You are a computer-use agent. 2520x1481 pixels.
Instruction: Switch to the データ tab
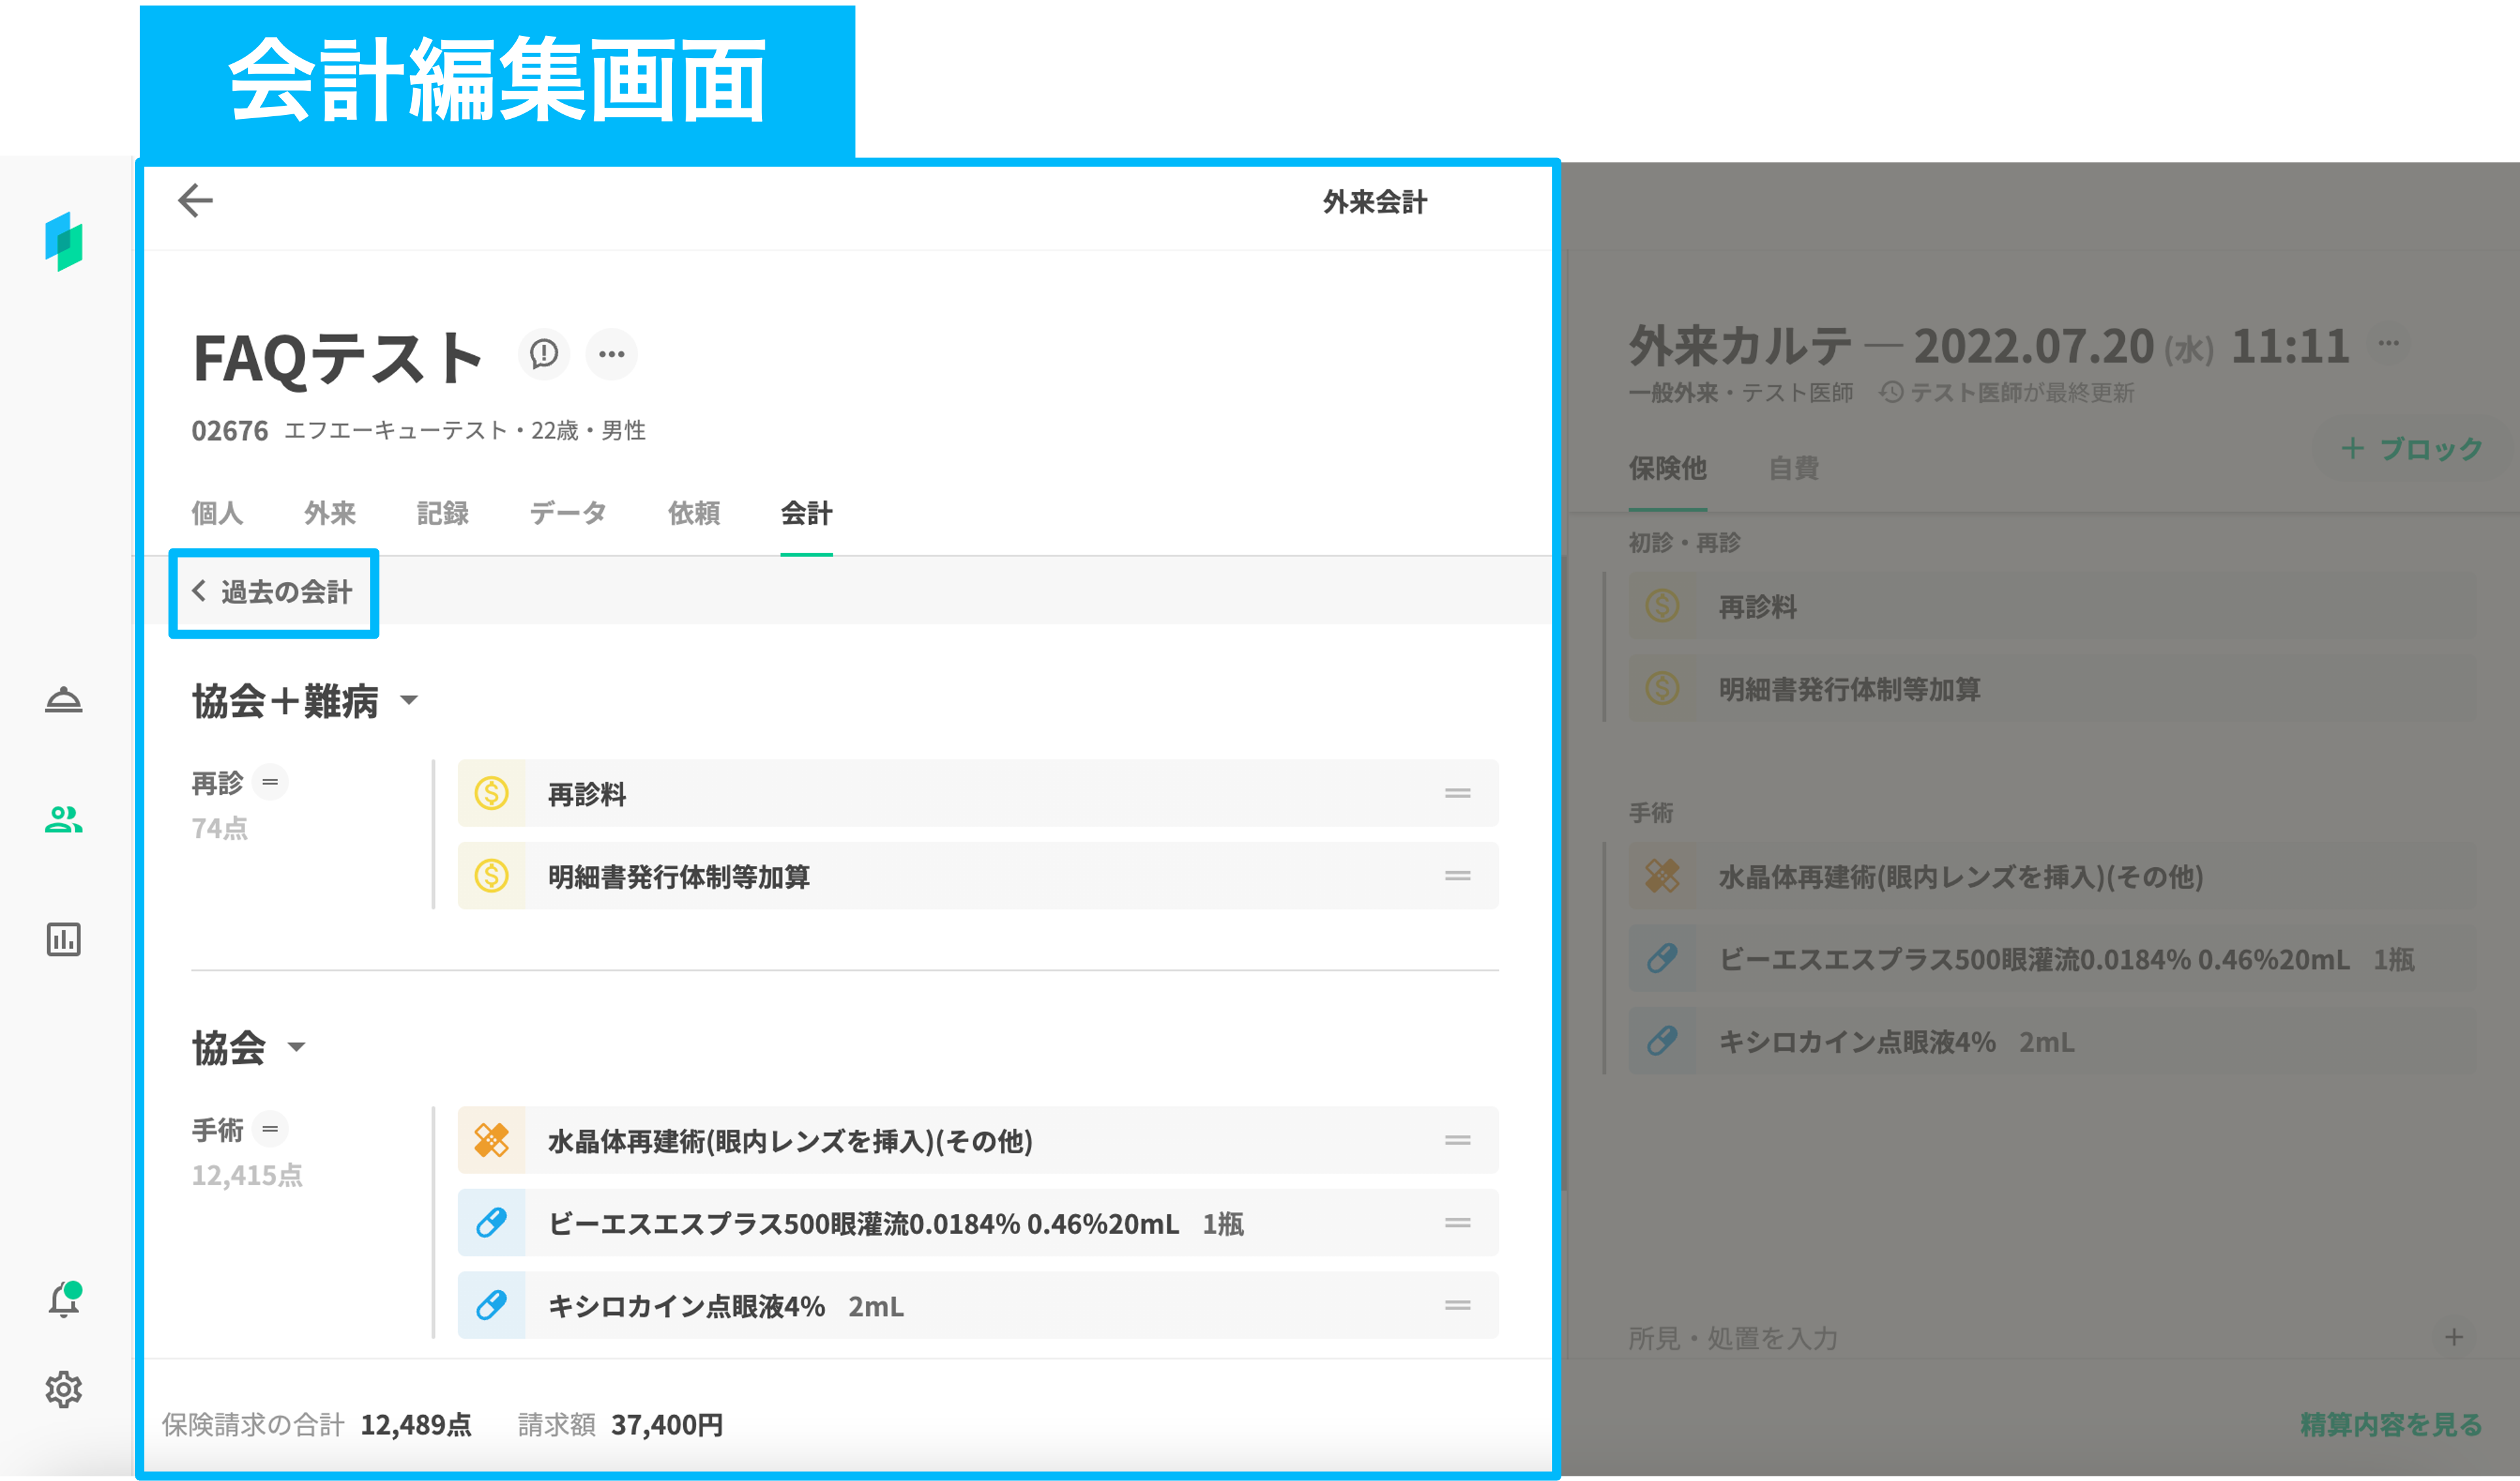[568, 513]
